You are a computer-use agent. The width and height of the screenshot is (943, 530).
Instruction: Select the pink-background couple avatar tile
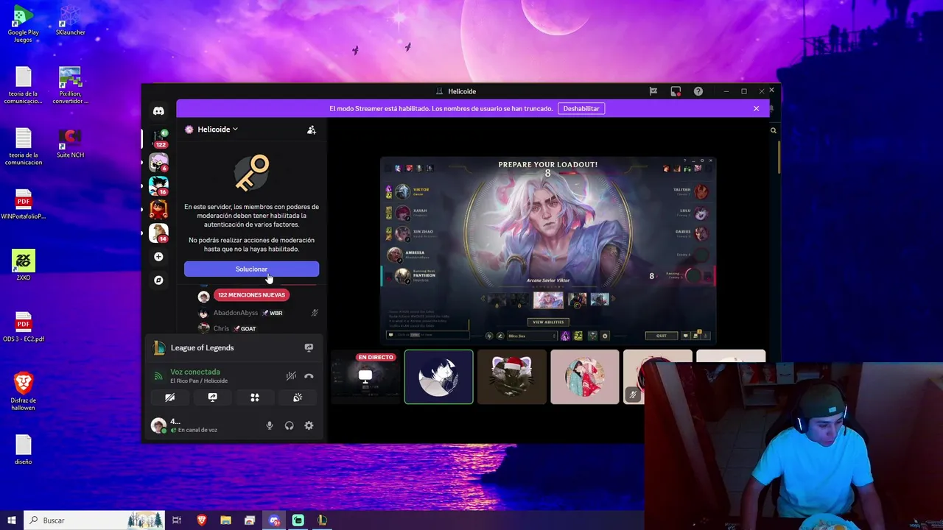coord(585,377)
